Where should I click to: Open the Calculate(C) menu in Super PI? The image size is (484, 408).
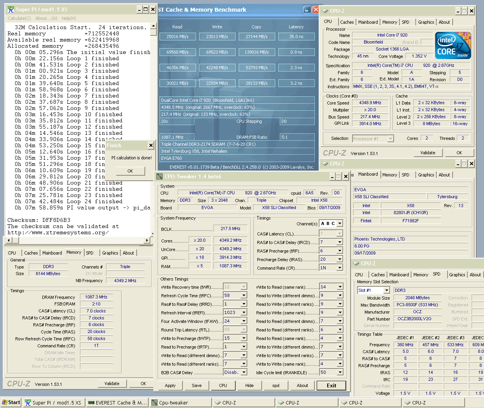tap(19, 18)
